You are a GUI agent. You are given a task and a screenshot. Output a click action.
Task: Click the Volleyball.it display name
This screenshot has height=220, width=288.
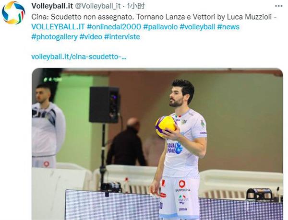[52, 6]
